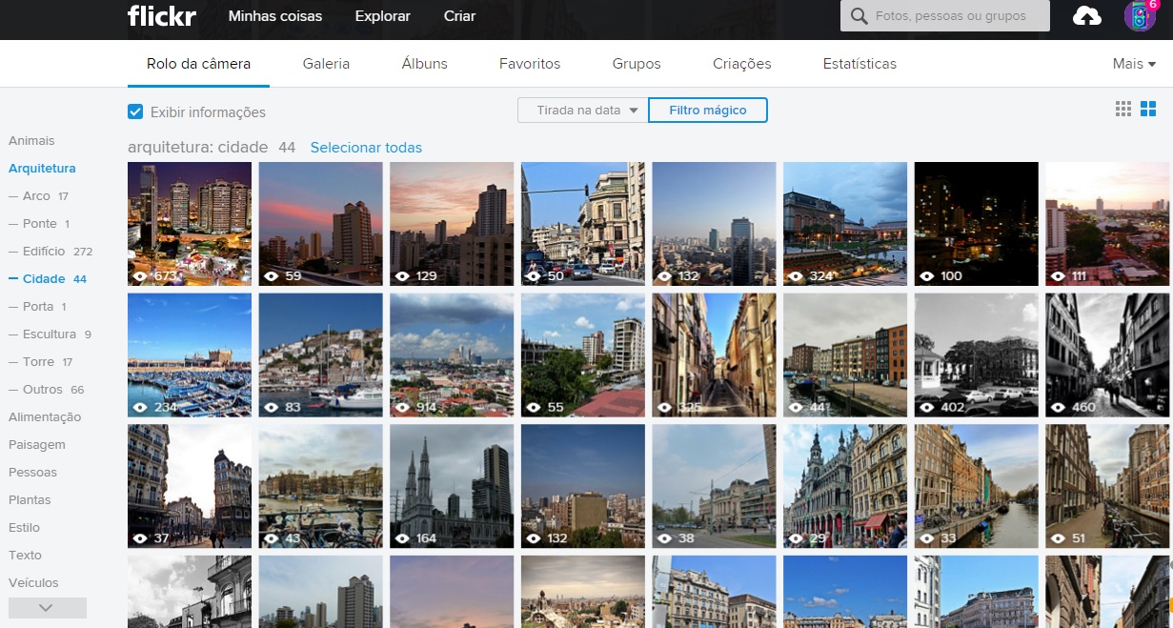1173x628 pixels.
Task: Click the Selecionar todas link
Action: coord(366,148)
